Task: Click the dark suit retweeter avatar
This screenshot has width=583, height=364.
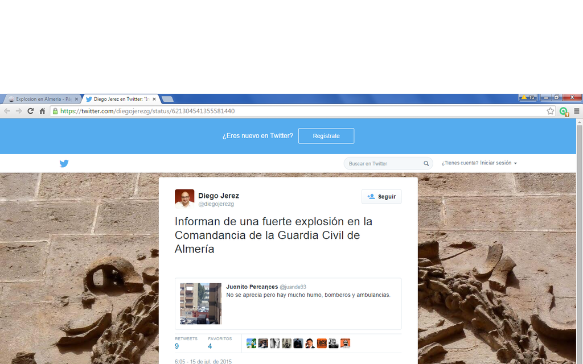Action: click(x=298, y=343)
